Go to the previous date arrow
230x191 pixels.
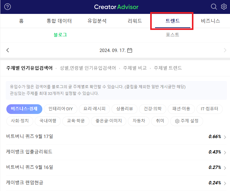(8, 50)
